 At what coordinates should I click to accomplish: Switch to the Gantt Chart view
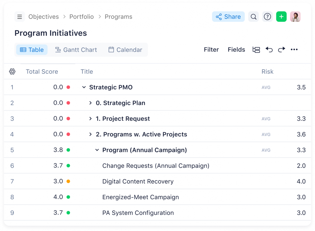click(76, 50)
